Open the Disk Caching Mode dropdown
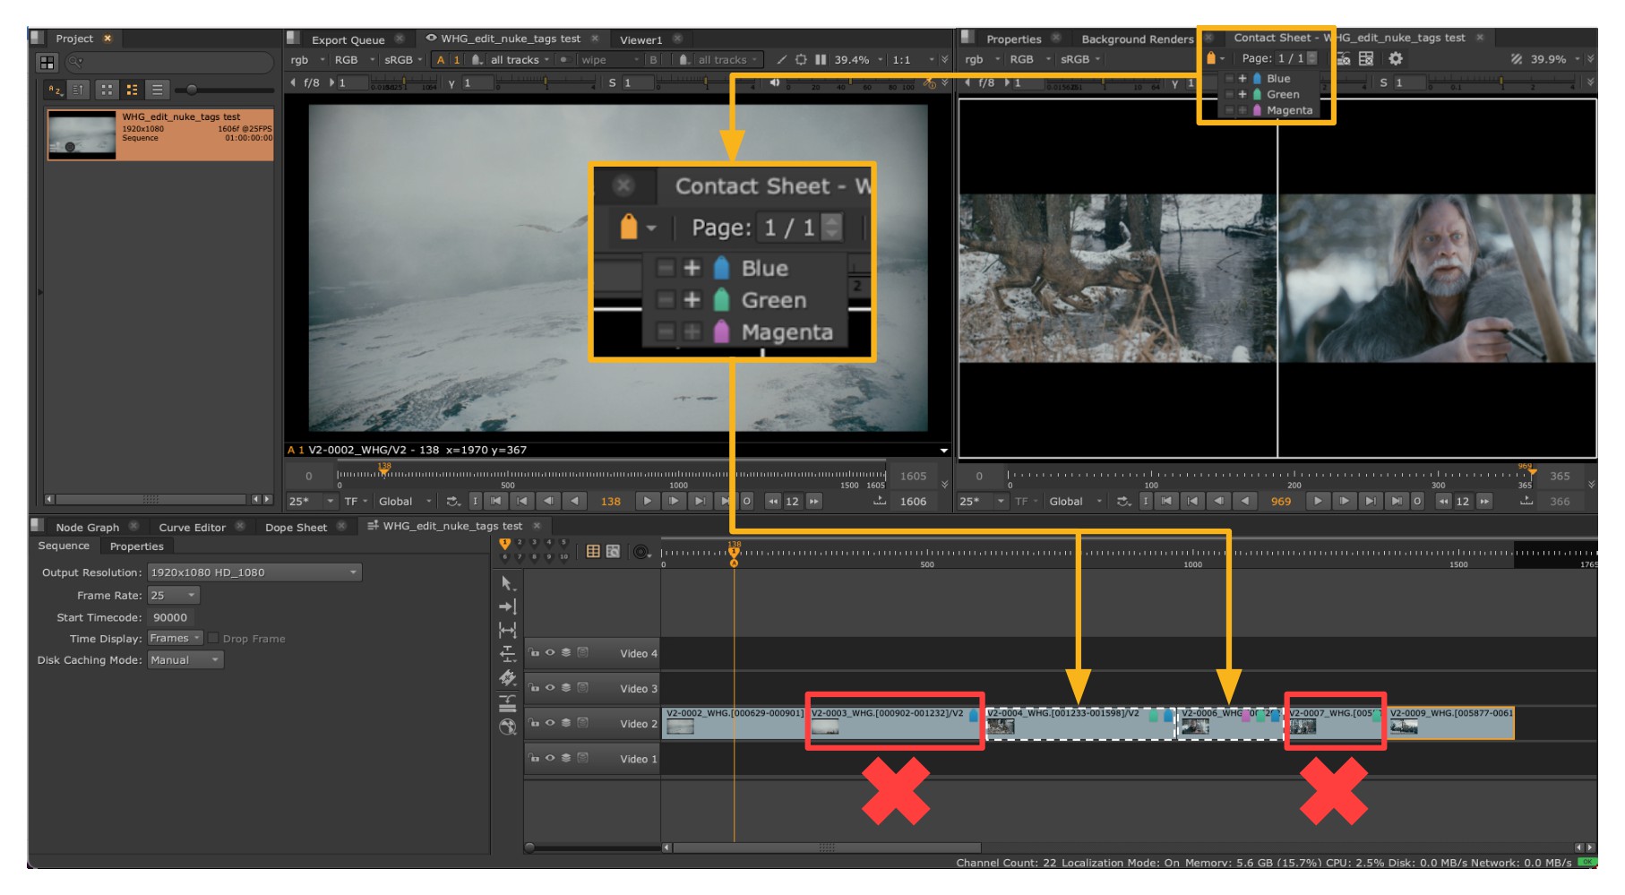The image size is (1625, 895). (x=185, y=660)
